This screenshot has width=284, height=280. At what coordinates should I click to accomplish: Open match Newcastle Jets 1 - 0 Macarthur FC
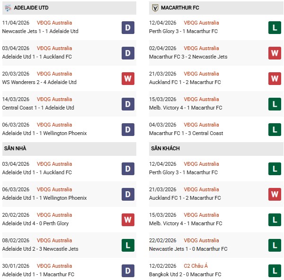click(188, 249)
